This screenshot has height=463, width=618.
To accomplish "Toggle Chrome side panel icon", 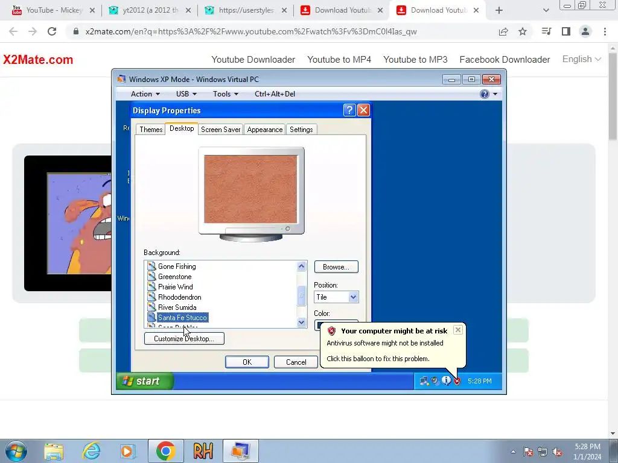I will (566, 31).
